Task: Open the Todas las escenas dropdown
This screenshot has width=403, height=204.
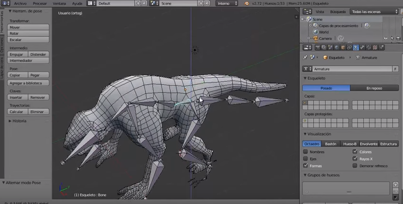Action: 374,11
